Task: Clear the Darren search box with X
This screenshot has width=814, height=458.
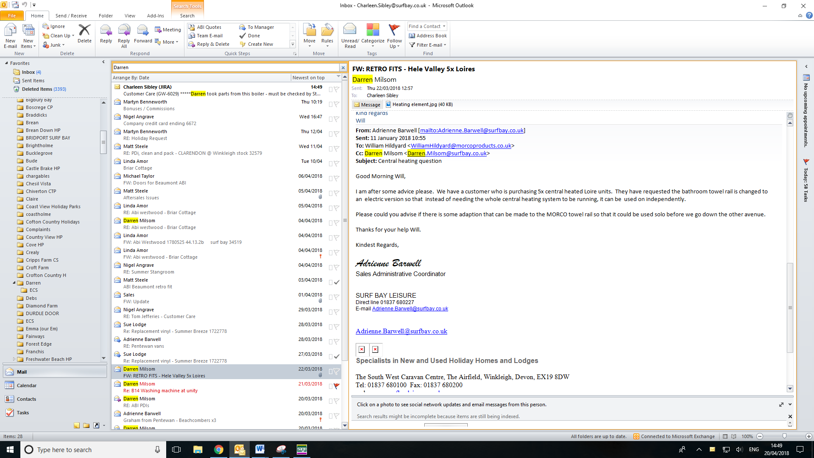Action: tap(343, 67)
